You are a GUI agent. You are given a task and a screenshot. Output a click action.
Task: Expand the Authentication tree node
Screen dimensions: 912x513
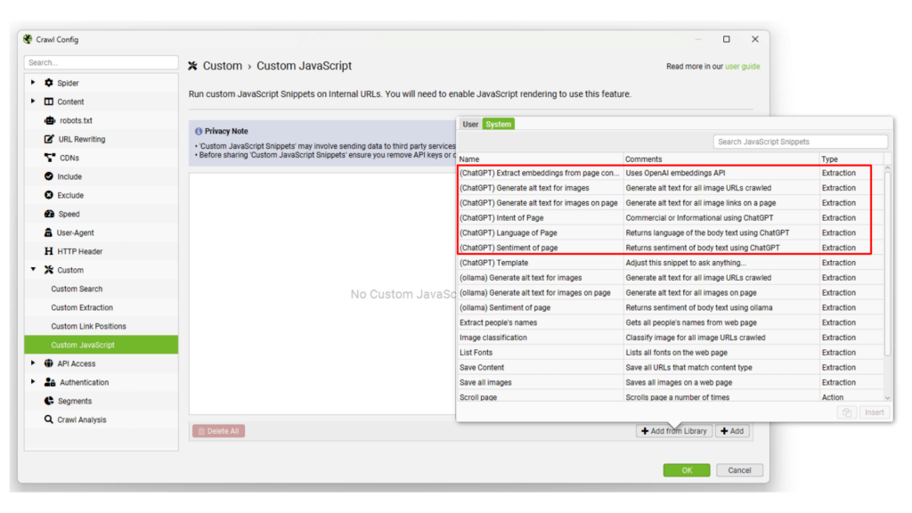click(x=33, y=381)
